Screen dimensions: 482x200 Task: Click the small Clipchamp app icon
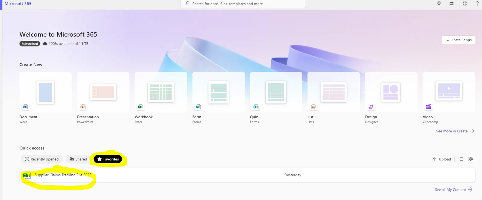(428, 107)
